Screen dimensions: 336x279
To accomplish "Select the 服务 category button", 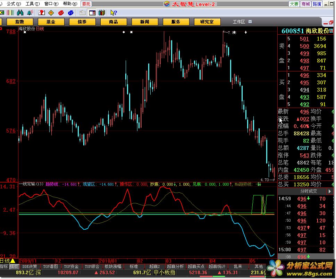I will coord(176,22).
